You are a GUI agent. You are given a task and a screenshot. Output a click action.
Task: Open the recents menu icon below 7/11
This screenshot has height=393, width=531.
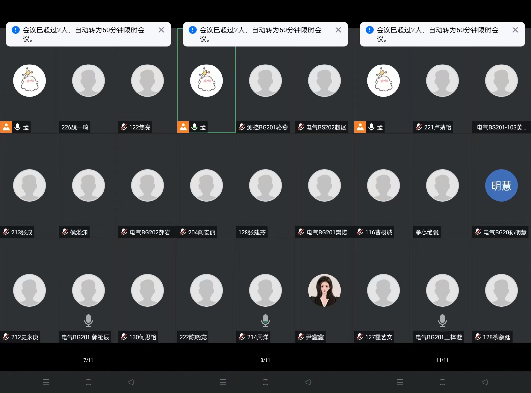pyautogui.click(x=46, y=382)
